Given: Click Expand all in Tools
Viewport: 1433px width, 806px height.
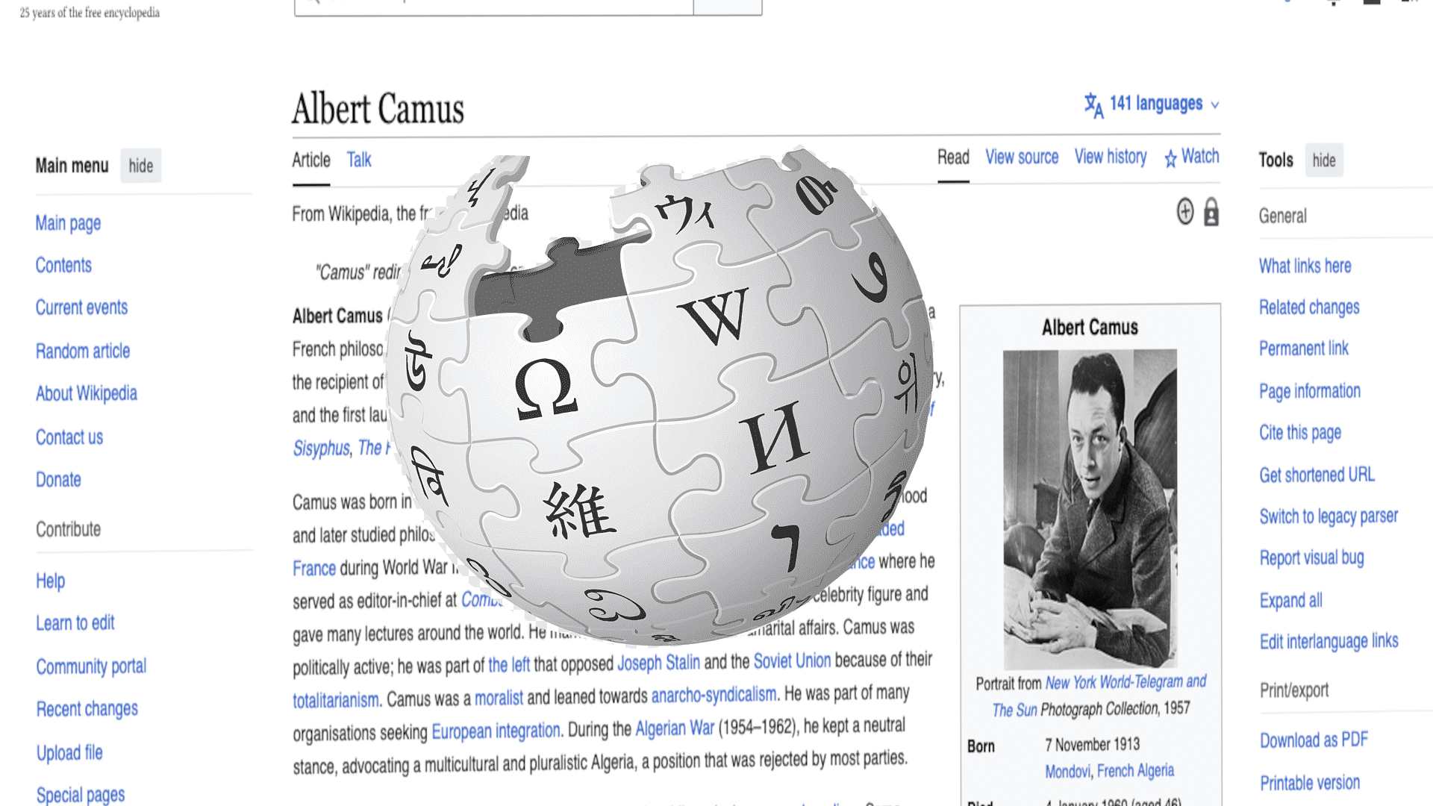Looking at the screenshot, I should coord(1290,600).
